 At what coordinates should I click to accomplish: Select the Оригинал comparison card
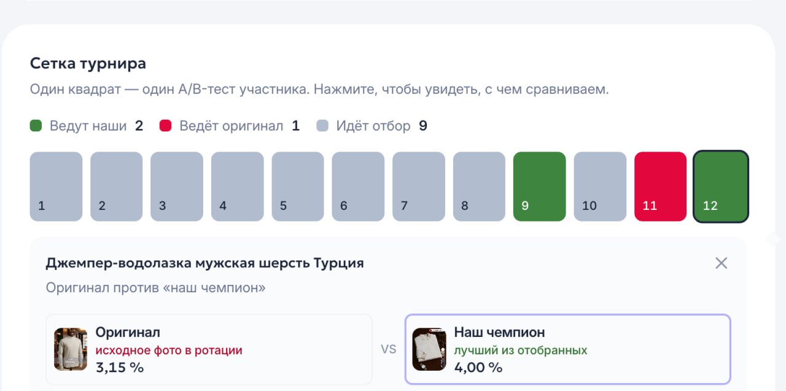pyautogui.click(x=209, y=349)
